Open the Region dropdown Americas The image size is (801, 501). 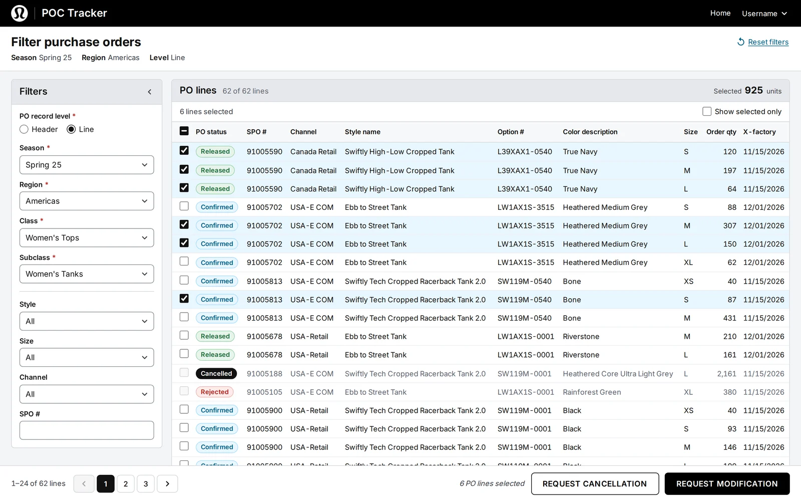[x=87, y=201]
